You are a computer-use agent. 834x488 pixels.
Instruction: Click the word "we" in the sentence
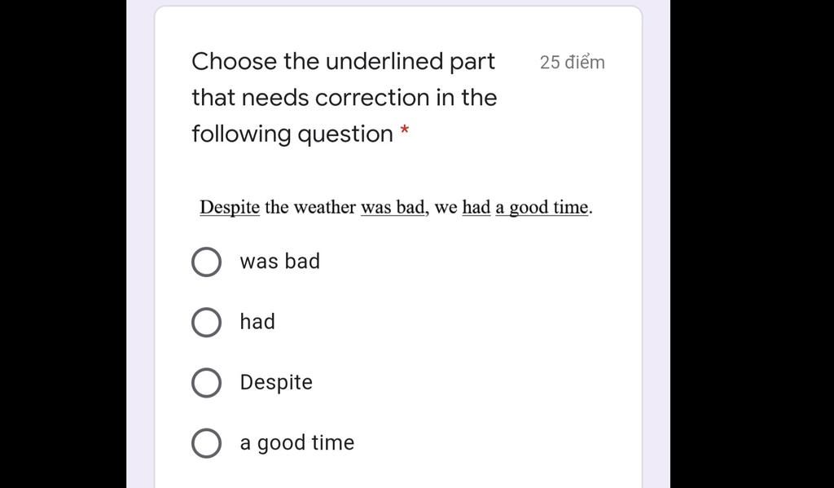[x=446, y=208]
